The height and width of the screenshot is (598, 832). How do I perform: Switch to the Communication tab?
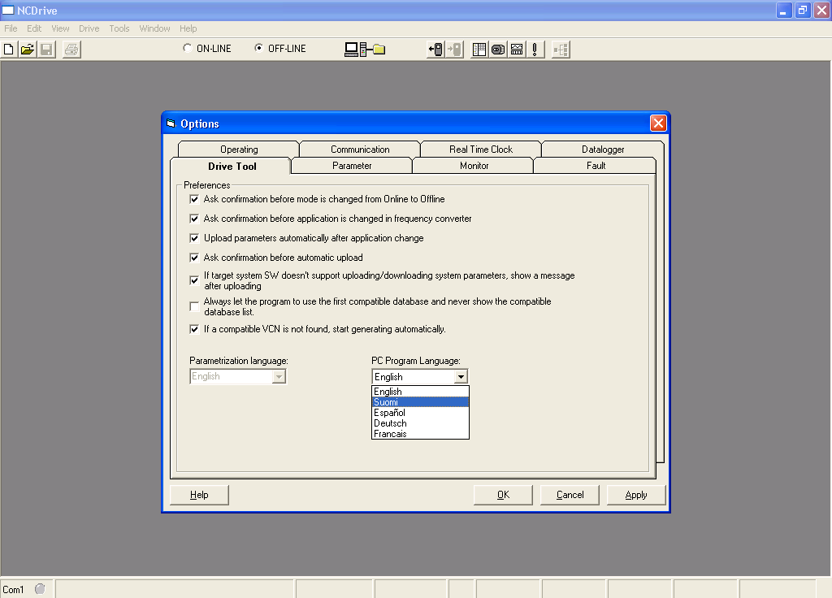[x=360, y=149]
